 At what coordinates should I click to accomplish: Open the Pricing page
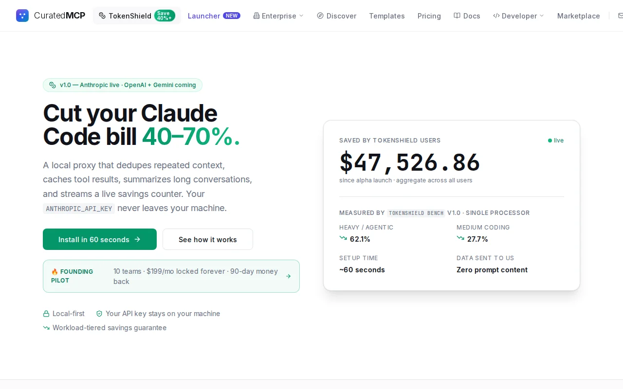pos(429,16)
